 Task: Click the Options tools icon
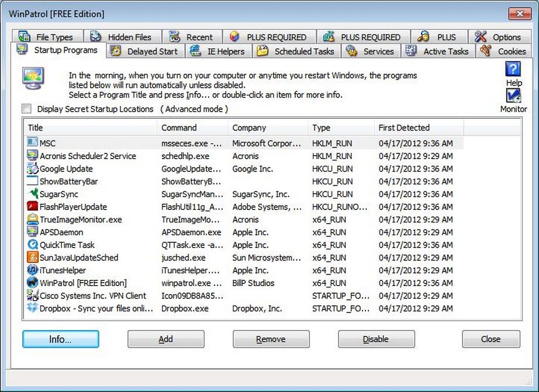481,36
